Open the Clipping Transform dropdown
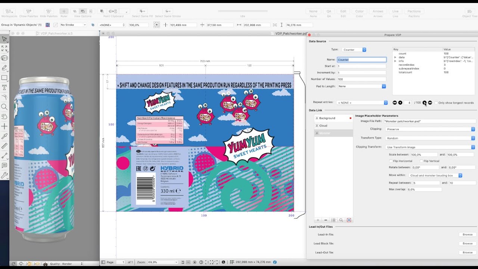The width and height of the screenshot is (478, 269). [x=430, y=147]
